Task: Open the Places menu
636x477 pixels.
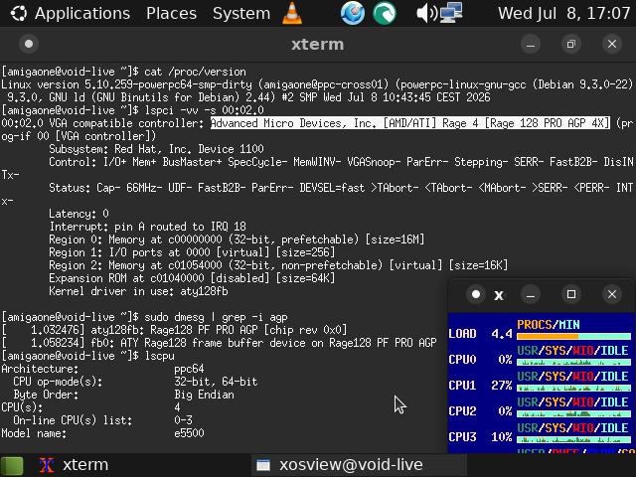Action: click(x=171, y=13)
